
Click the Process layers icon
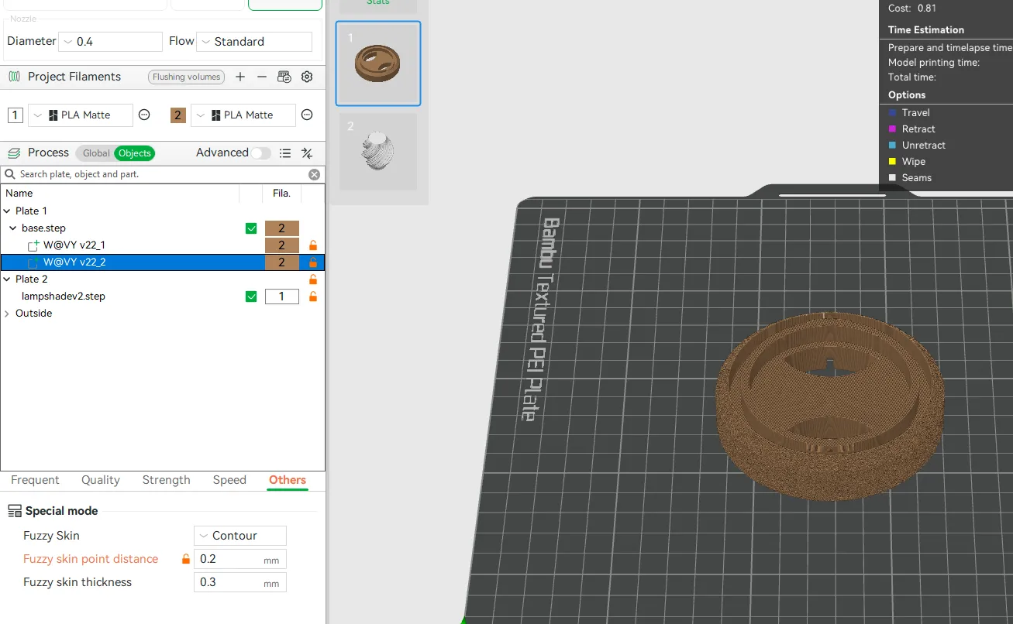point(14,153)
